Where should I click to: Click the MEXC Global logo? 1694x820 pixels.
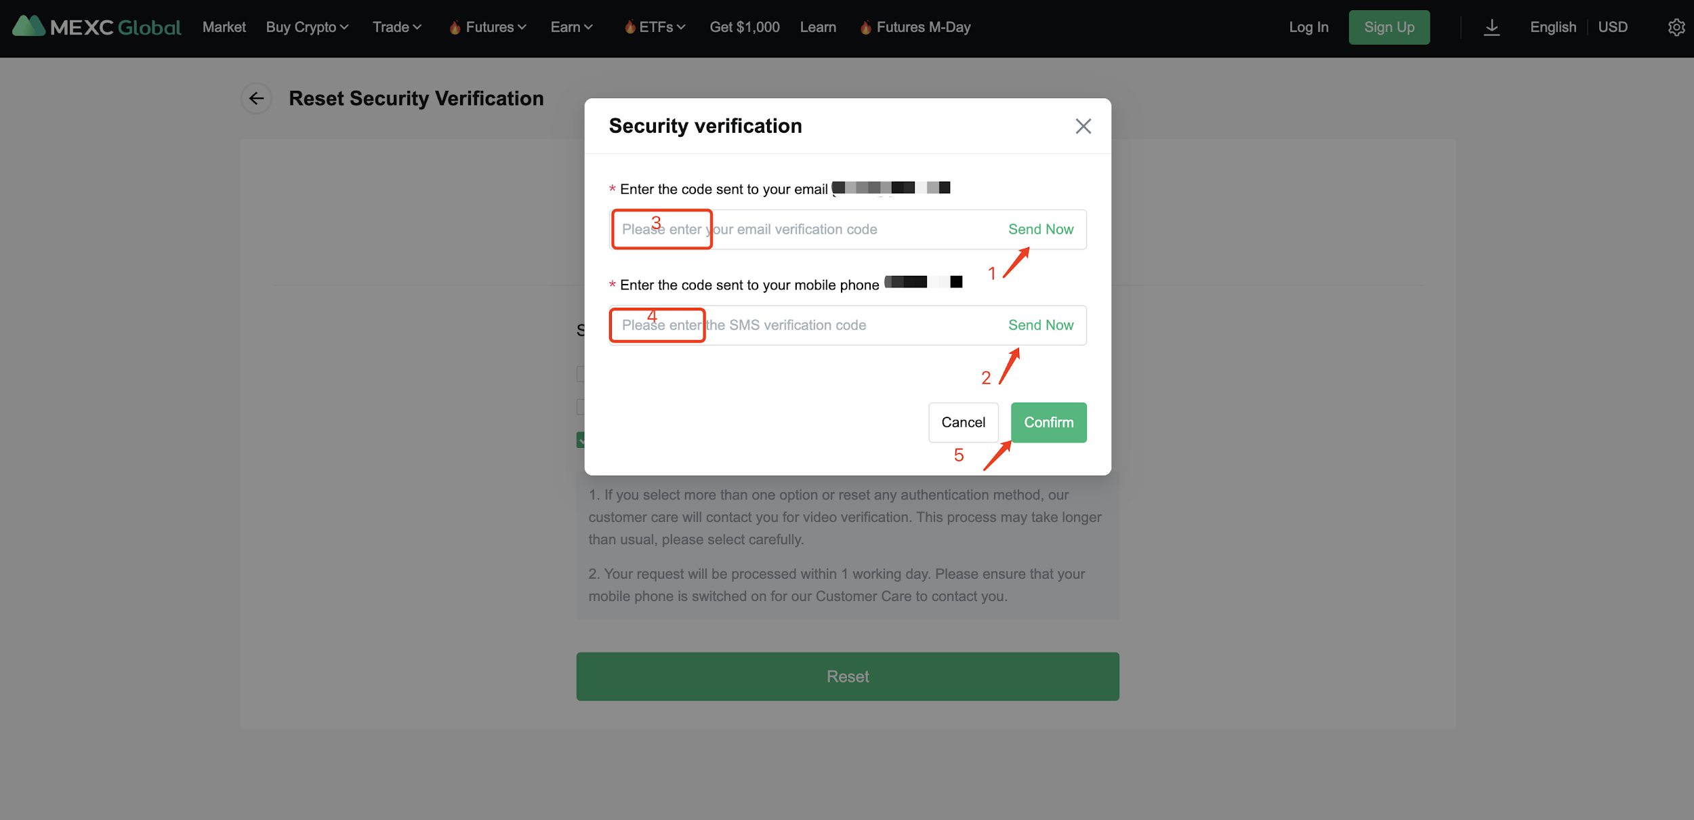point(97,27)
